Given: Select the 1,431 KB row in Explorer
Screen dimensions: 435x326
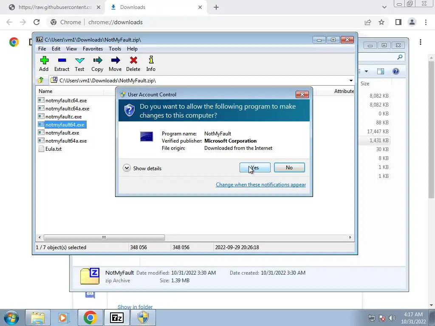Looking at the screenshot, I should [374, 140].
